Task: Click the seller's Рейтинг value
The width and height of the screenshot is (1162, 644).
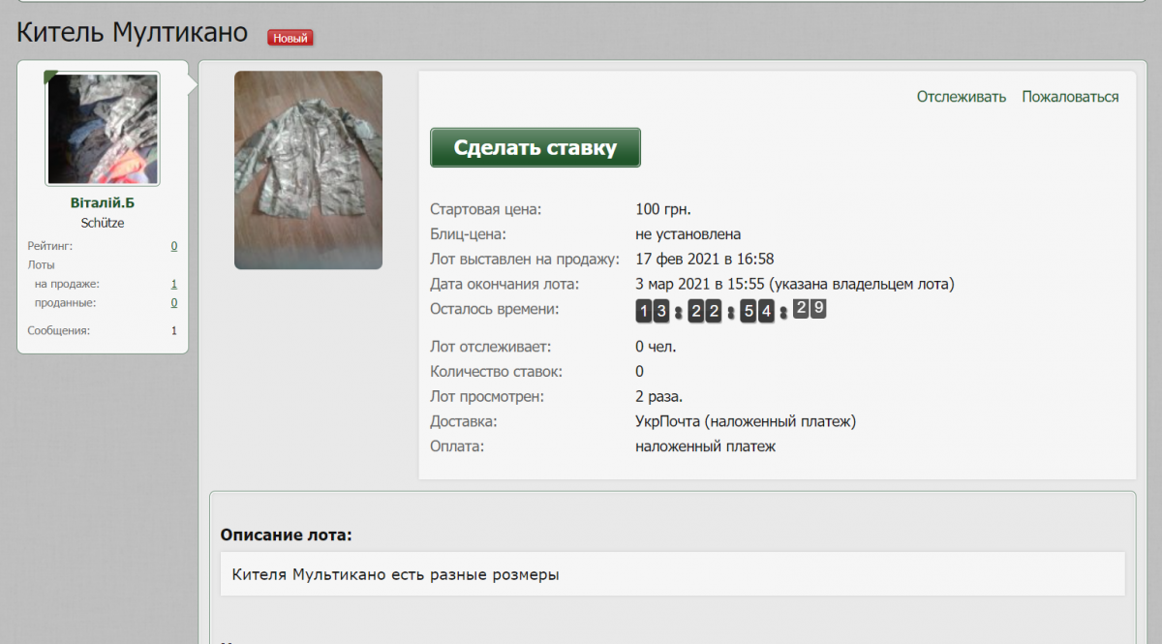Action: click(174, 246)
